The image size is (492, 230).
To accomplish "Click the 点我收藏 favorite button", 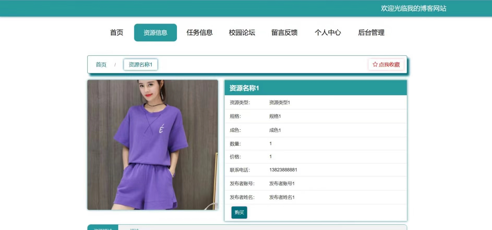I will [386, 64].
